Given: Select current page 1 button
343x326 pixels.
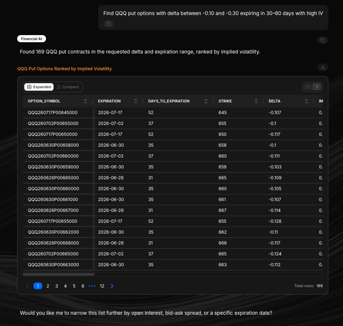Looking at the screenshot, I should click(38, 286).
